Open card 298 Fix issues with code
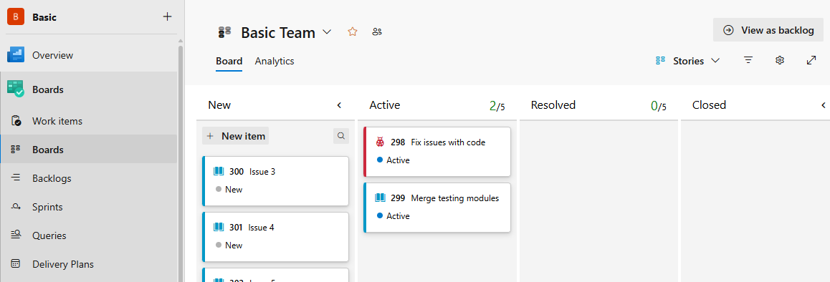 click(x=437, y=152)
